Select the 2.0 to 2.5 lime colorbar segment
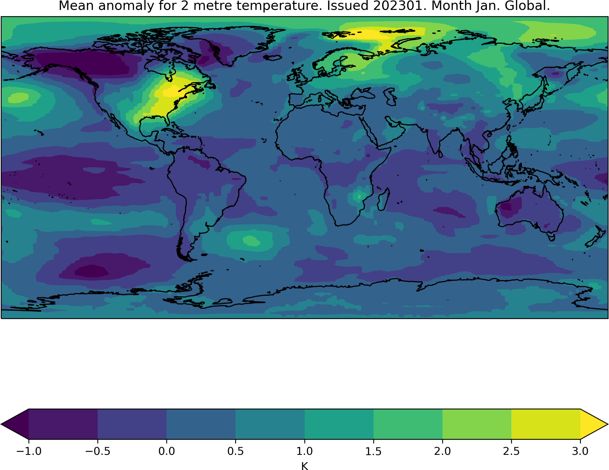 coord(477,424)
